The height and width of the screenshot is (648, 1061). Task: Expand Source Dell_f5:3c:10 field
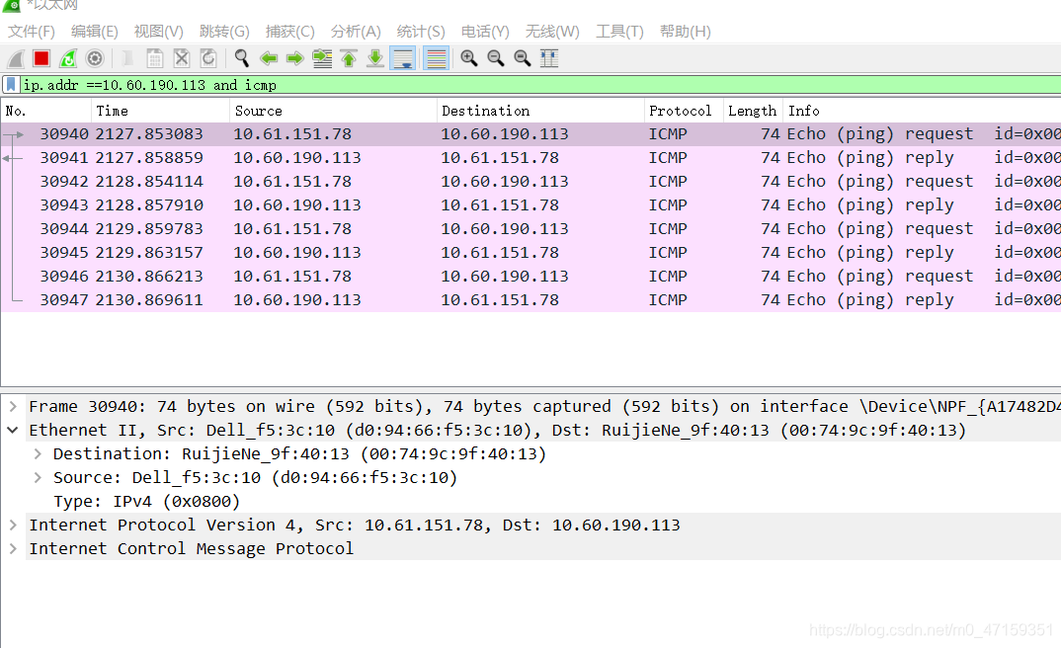(x=38, y=477)
